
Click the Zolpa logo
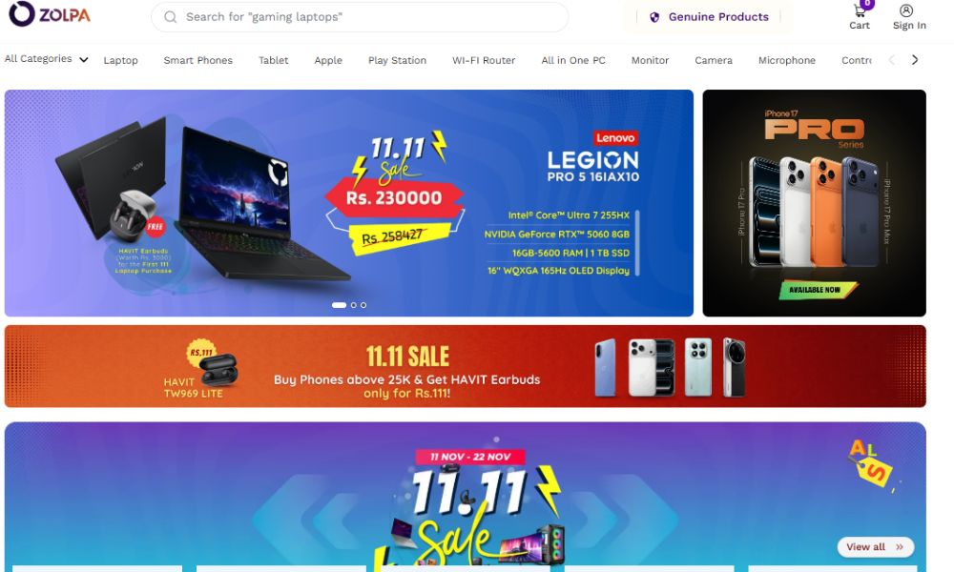(50, 13)
